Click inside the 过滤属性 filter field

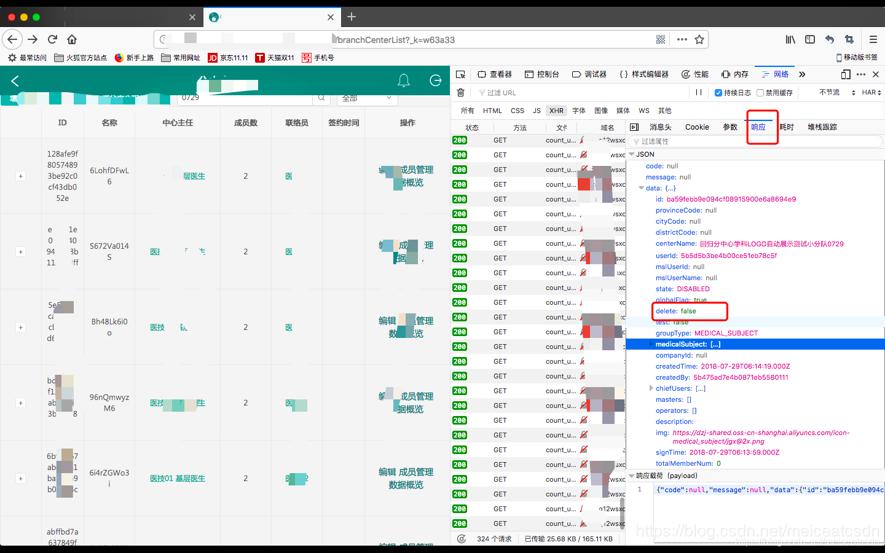click(756, 141)
